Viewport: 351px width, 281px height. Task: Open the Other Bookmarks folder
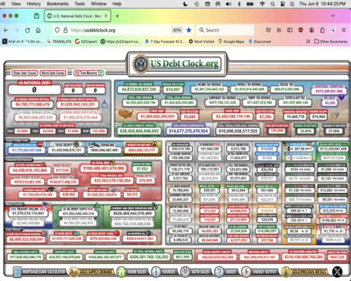point(331,42)
